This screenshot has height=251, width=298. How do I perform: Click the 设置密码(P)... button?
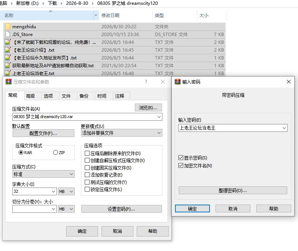(x=122, y=209)
